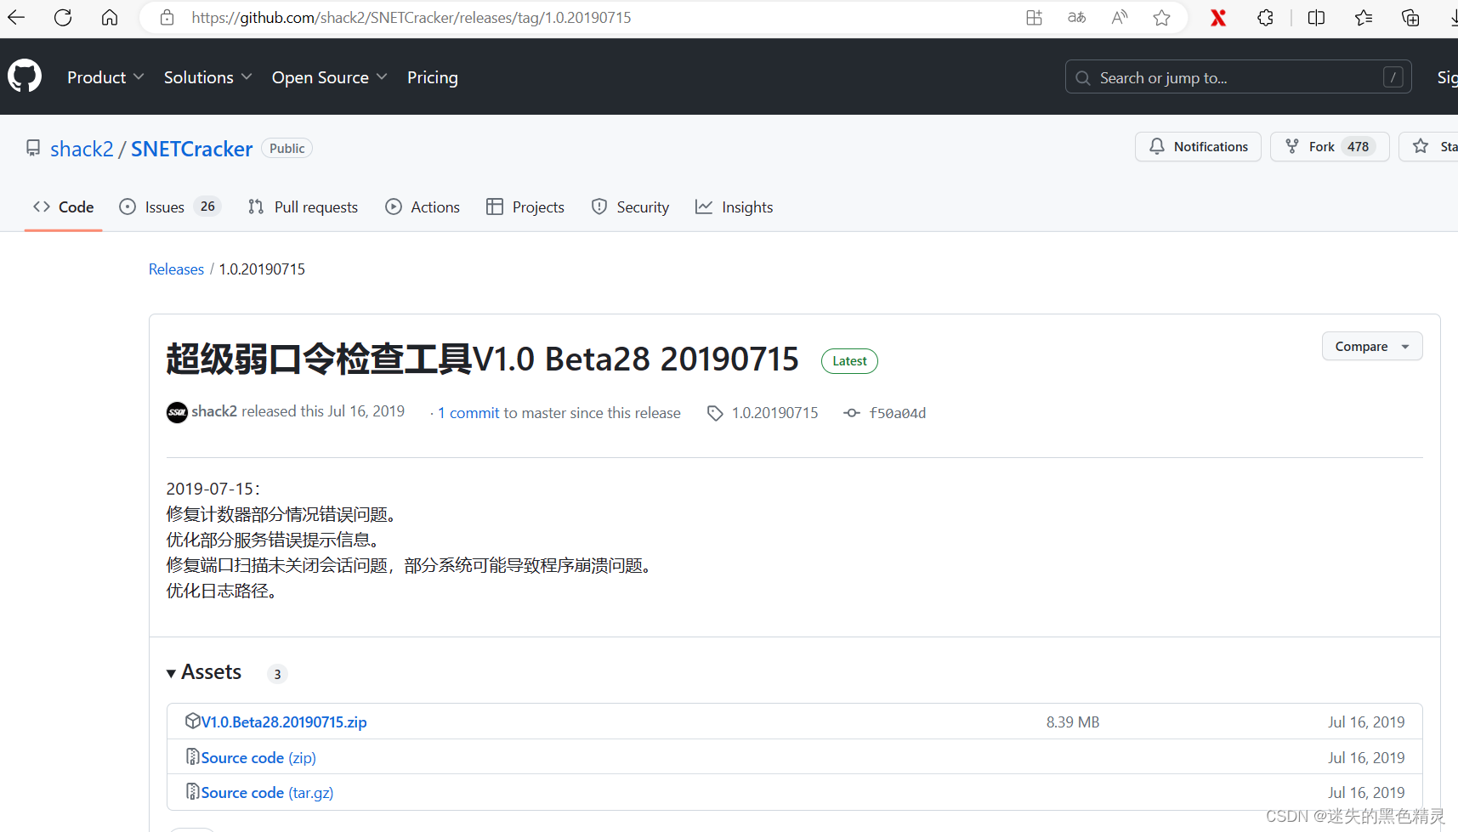The image size is (1458, 832).
Task: Expand the Solutions menu
Action: pyautogui.click(x=207, y=77)
